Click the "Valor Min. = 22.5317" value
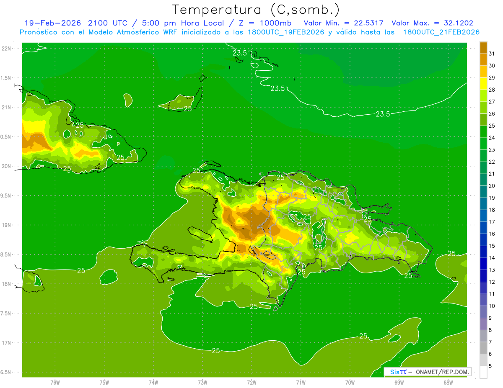 343,23
